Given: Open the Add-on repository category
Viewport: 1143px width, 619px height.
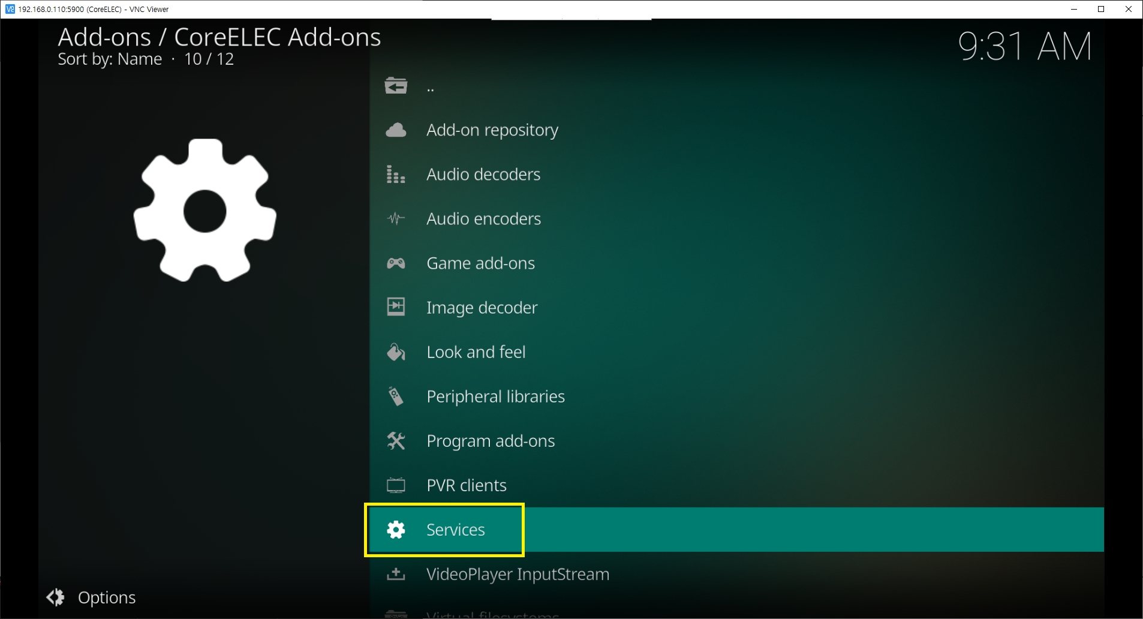Looking at the screenshot, I should tap(736, 130).
